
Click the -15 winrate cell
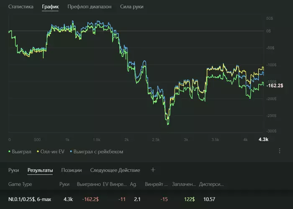point(164,199)
